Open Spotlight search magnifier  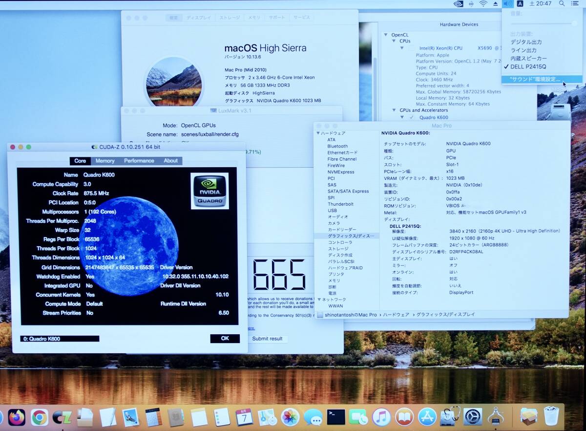coord(562,3)
